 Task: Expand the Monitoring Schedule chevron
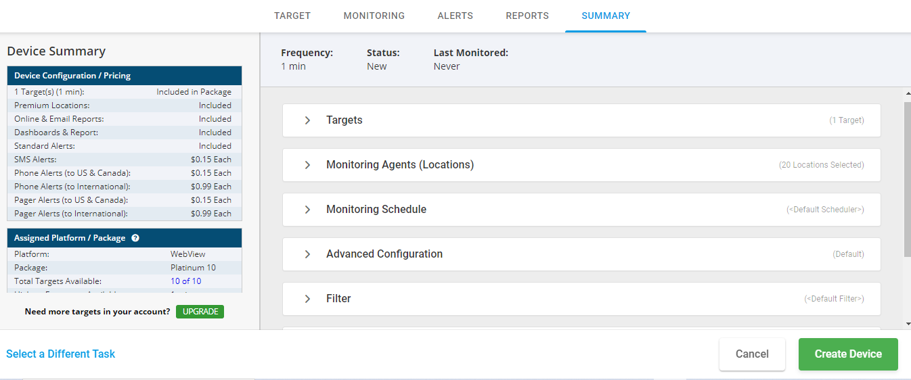[307, 210]
